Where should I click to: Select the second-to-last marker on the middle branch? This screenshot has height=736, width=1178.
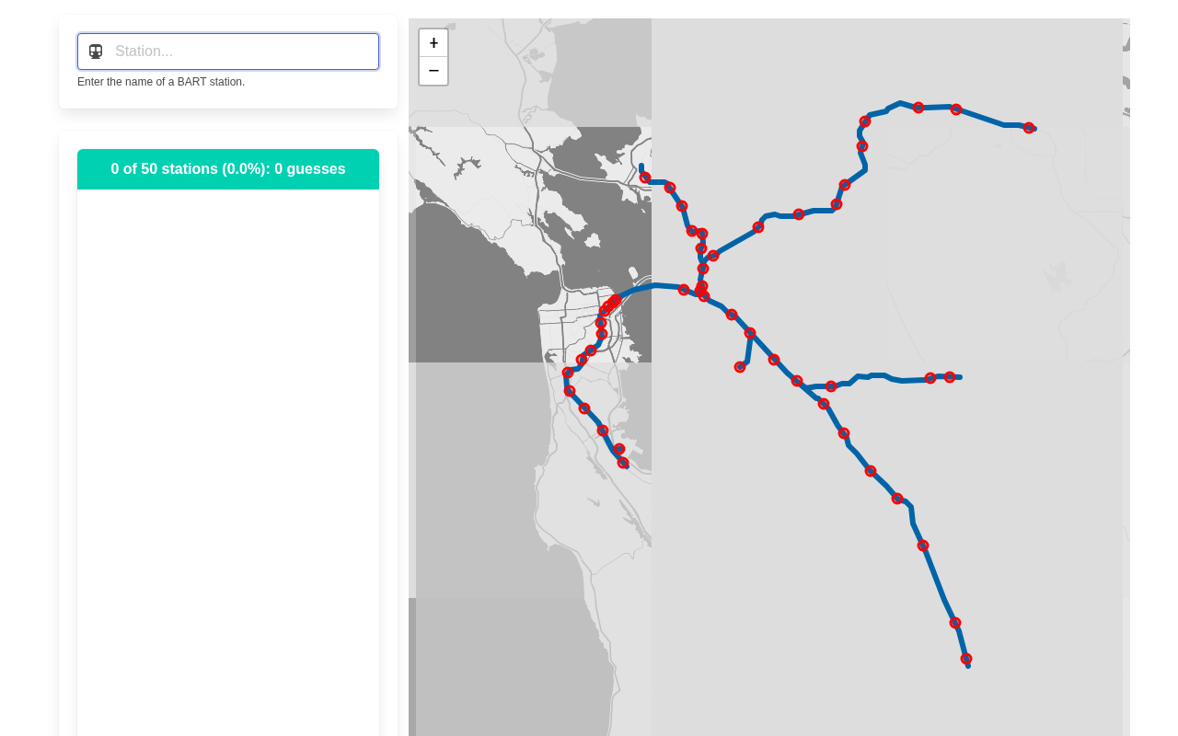click(930, 378)
